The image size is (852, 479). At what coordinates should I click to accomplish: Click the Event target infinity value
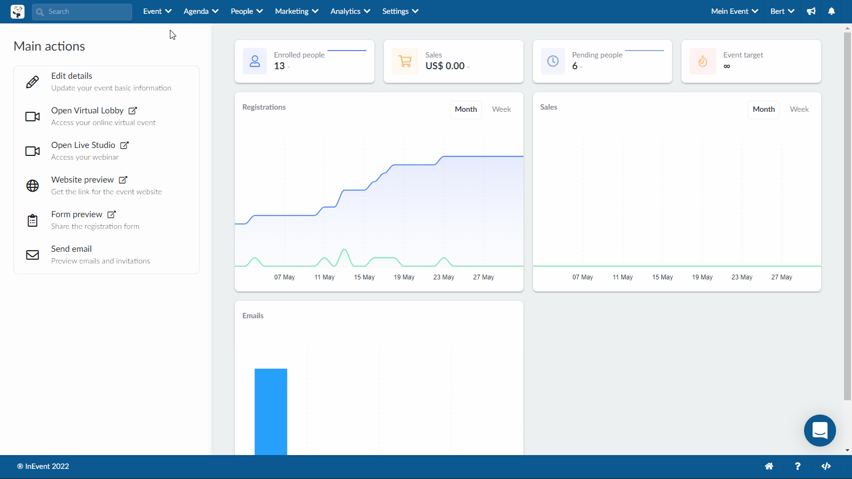[727, 67]
